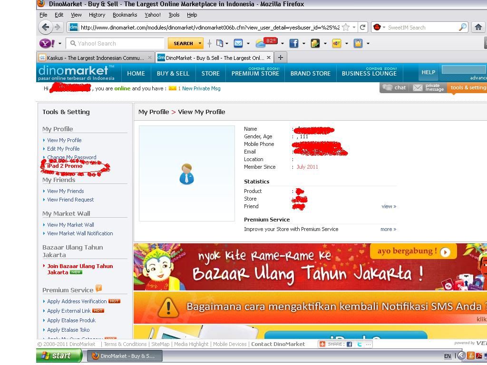The image size is (487, 365).
Task: Click Apply Address Verification link
Action: [x=77, y=301]
